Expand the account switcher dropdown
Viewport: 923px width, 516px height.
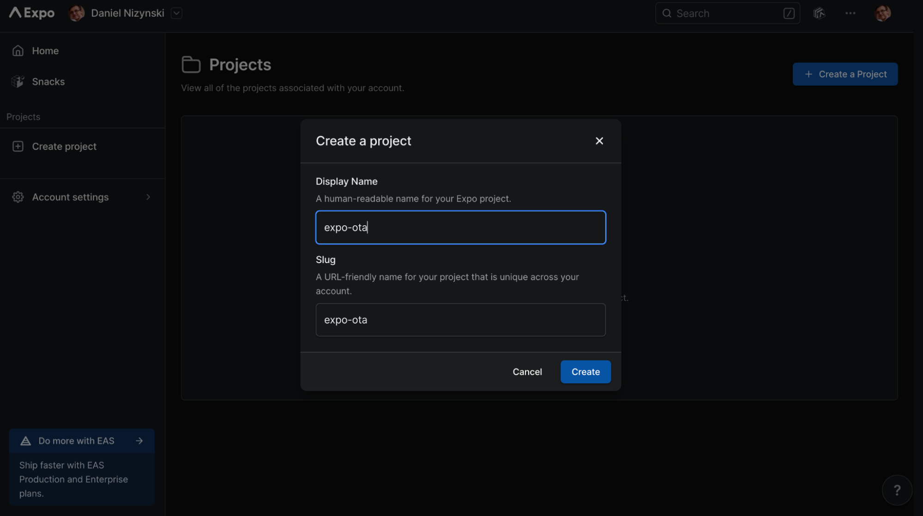pos(176,13)
